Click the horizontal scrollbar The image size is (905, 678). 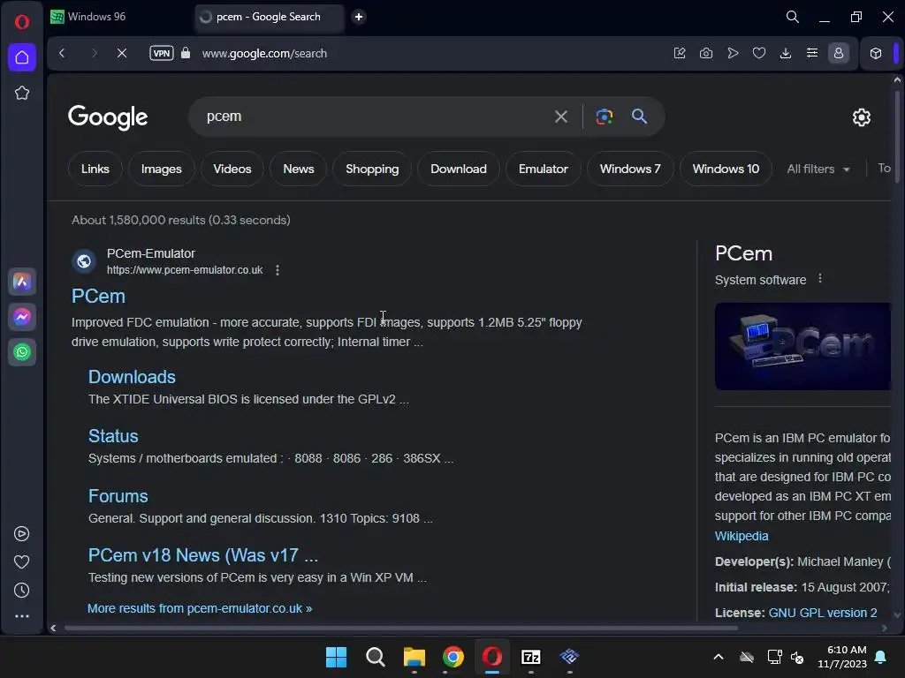coord(401,628)
